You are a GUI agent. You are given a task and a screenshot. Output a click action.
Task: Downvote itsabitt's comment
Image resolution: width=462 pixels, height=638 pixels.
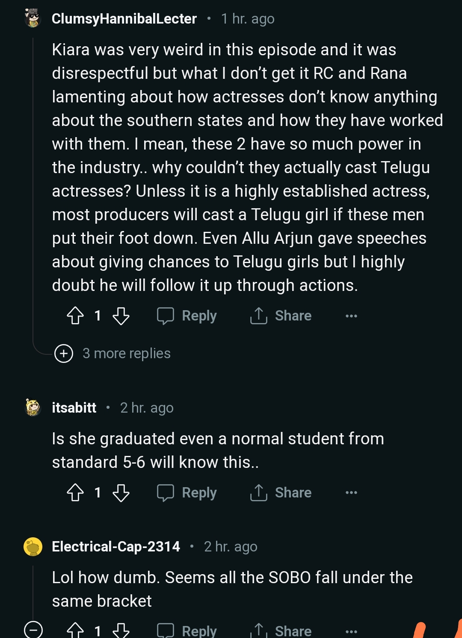pos(121,493)
